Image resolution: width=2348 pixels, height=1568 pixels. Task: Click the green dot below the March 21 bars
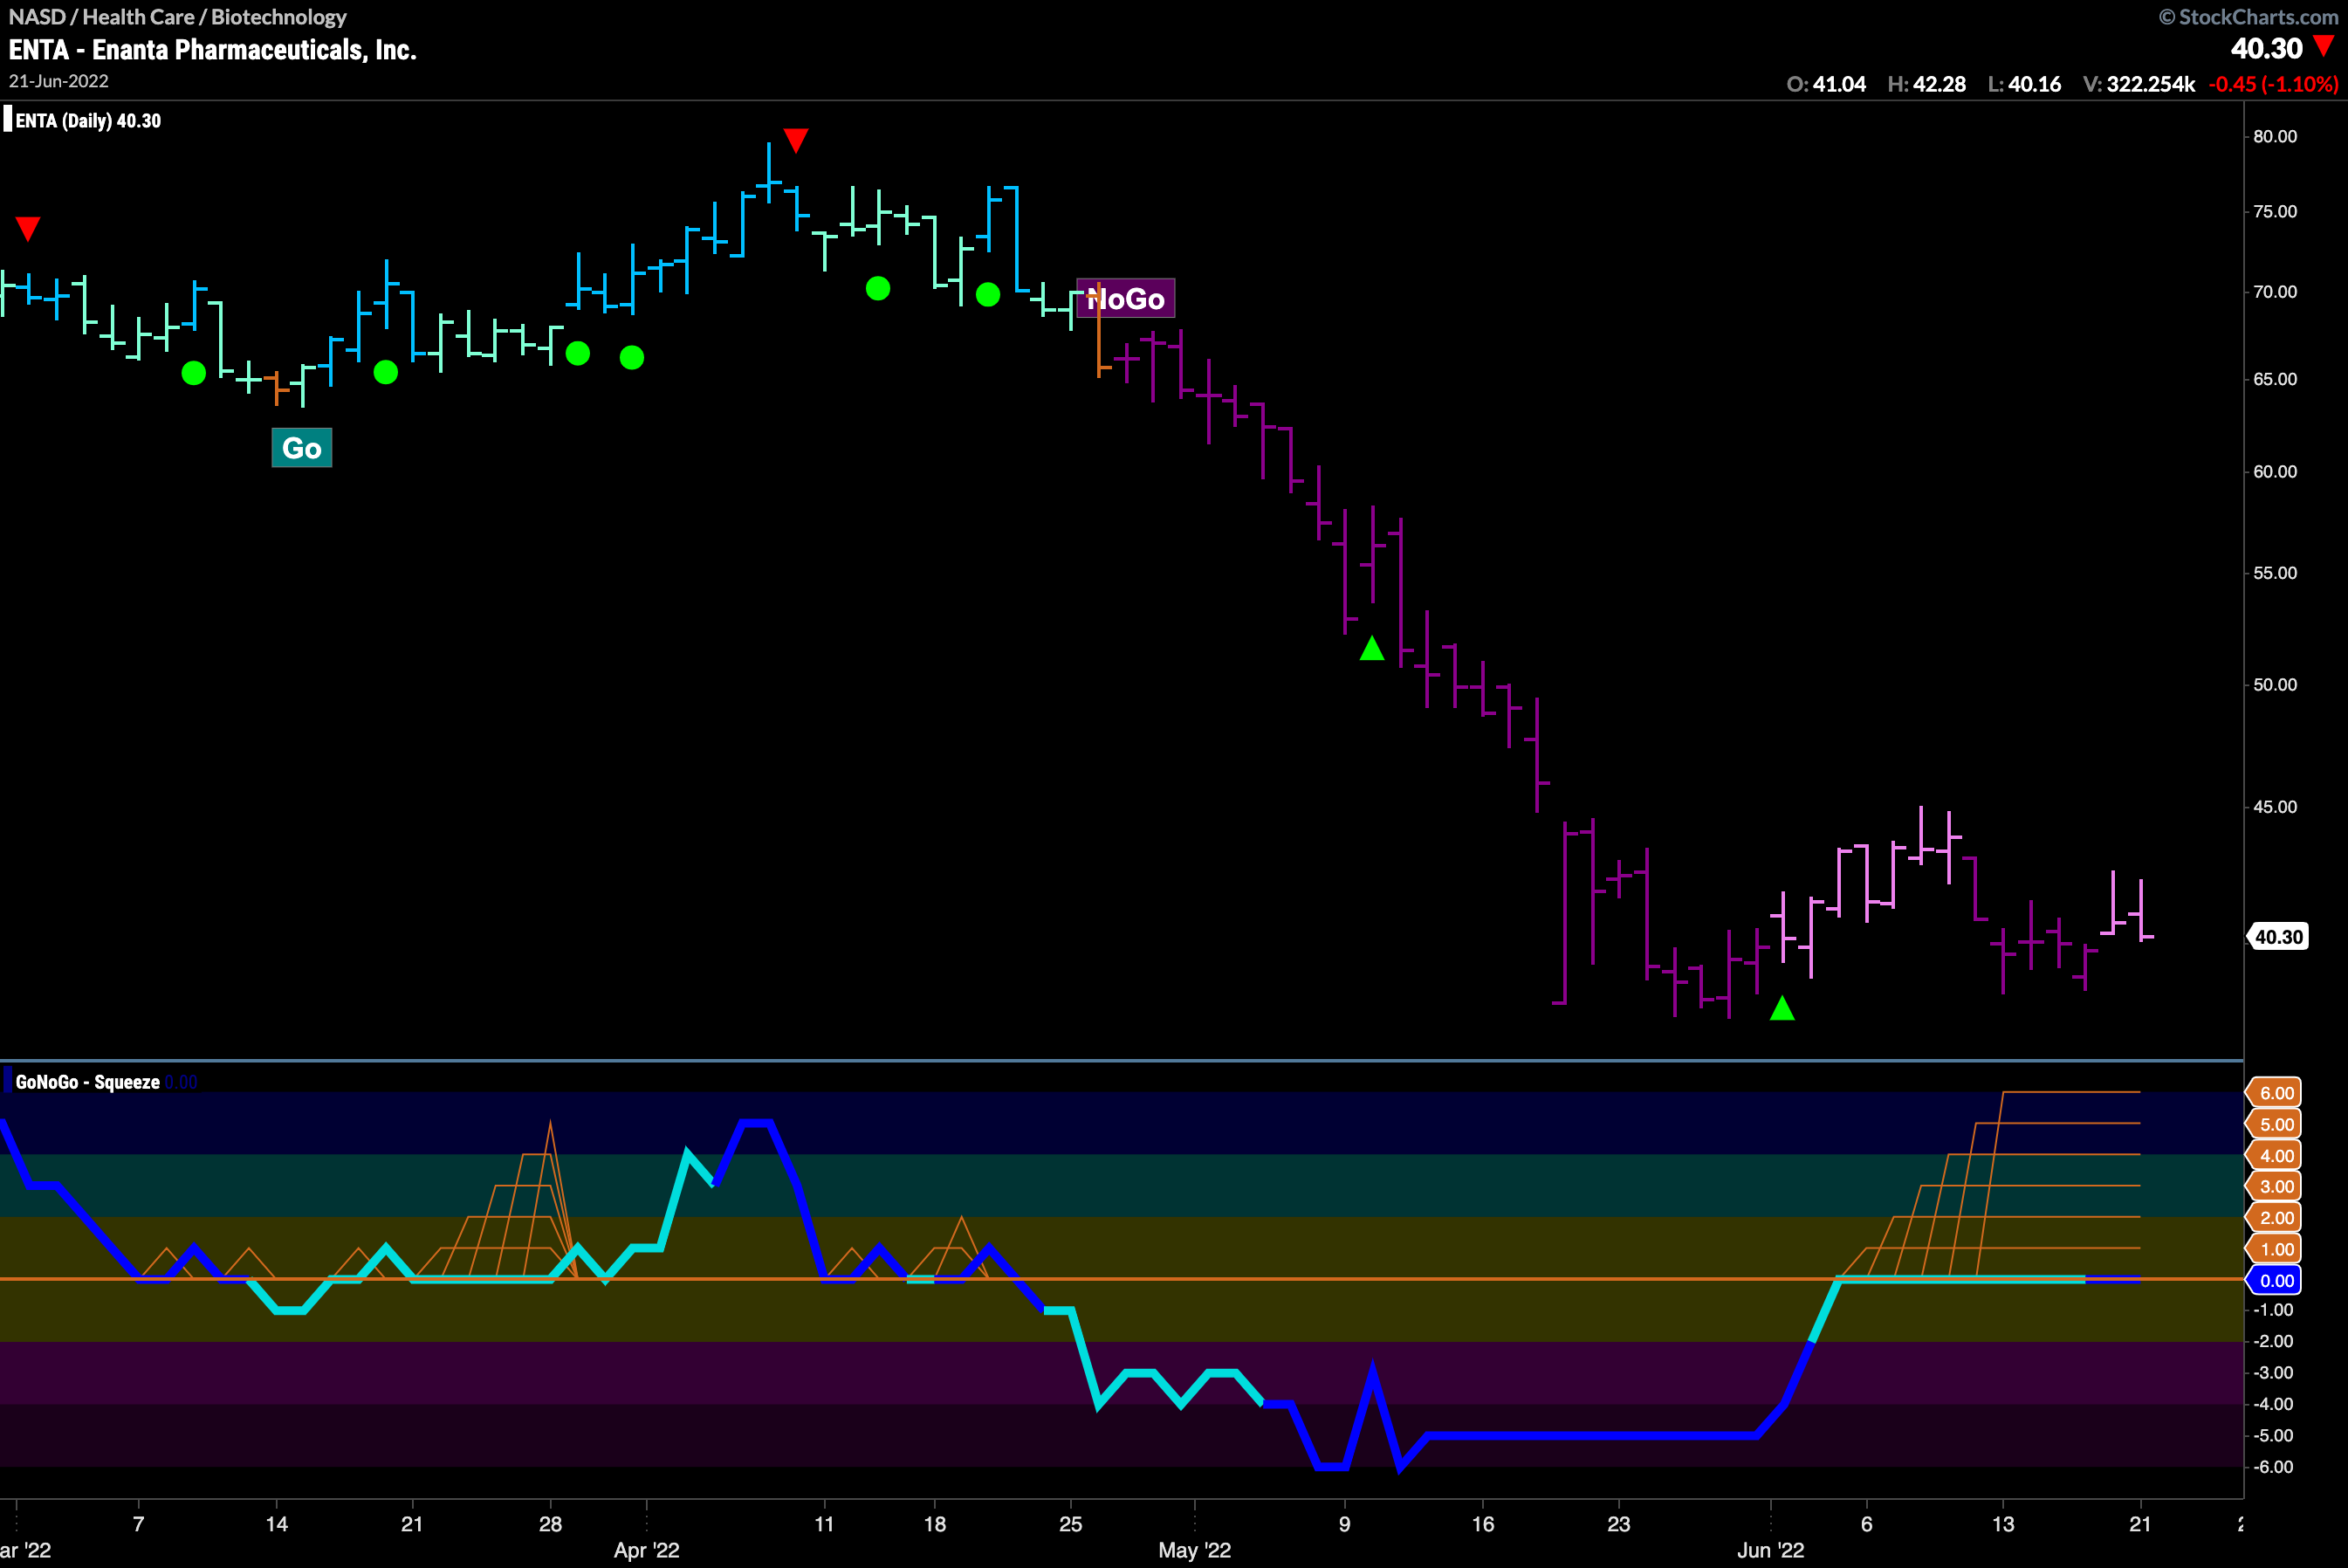click(386, 372)
